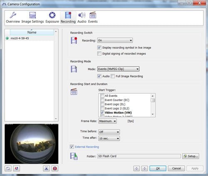Check the Full Image Recording box
The height and width of the screenshot is (176, 208).
click(113, 76)
